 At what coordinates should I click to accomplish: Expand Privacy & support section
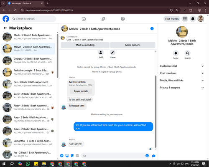click(x=182, y=88)
